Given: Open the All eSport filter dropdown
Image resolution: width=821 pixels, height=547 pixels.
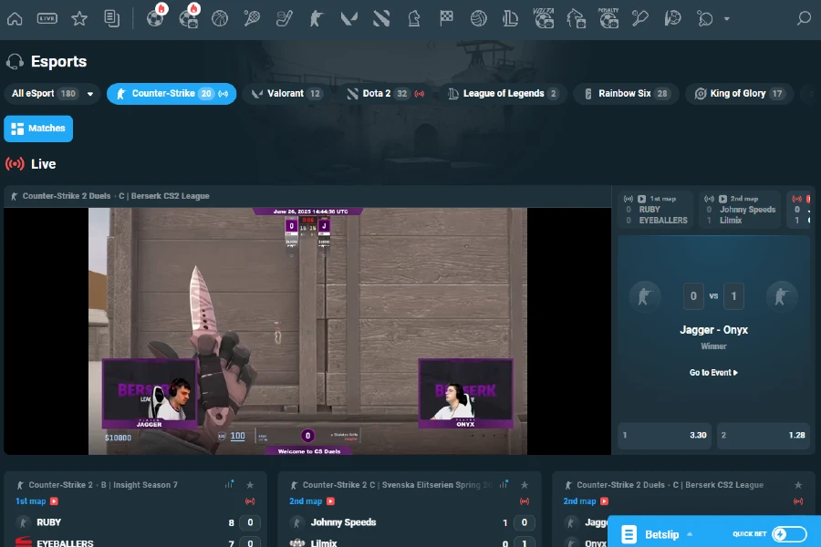Looking at the screenshot, I should tap(50, 94).
